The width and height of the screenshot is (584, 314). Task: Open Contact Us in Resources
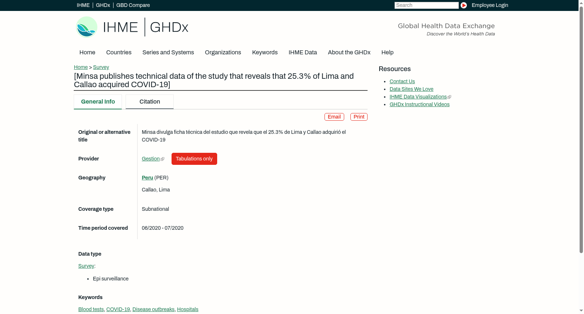click(x=402, y=81)
